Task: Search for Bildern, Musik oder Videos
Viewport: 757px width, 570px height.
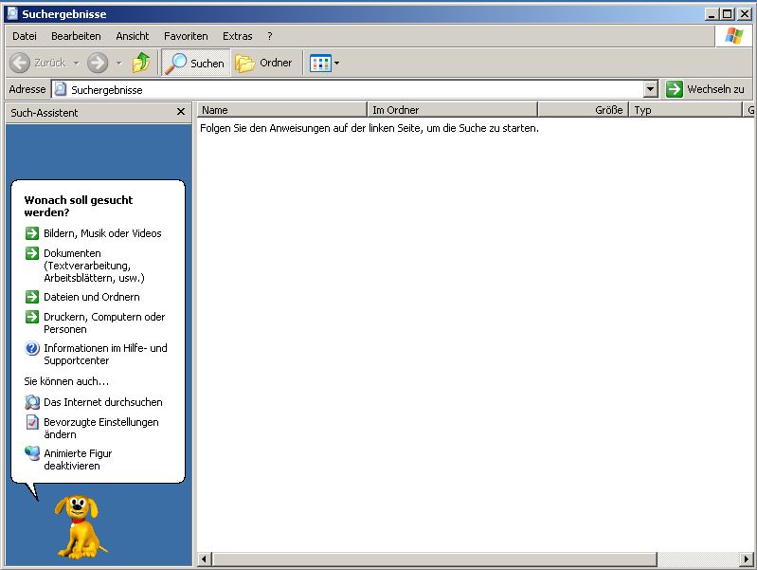Action: tap(102, 233)
